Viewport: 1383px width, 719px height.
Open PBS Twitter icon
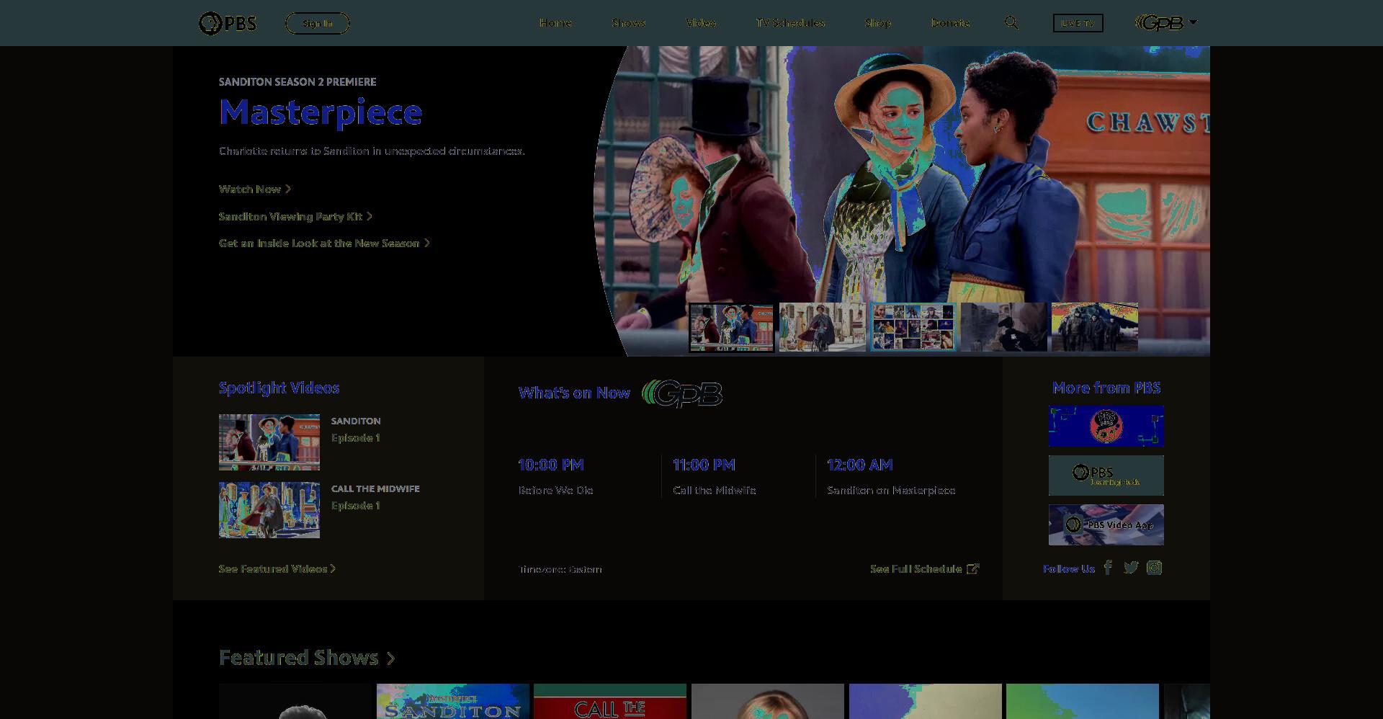click(x=1131, y=568)
